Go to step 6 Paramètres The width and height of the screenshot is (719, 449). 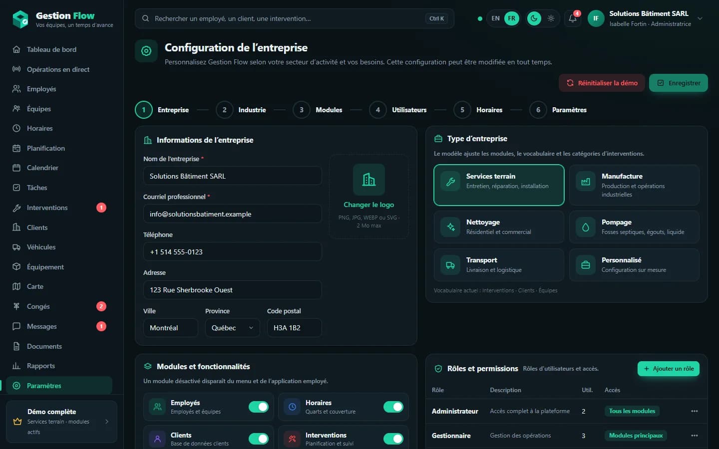click(x=558, y=110)
